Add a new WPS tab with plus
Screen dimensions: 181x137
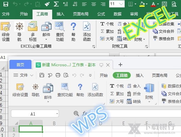pos(120,65)
